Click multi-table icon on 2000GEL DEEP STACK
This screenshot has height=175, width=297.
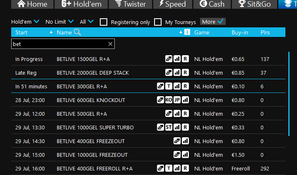coord(169,73)
